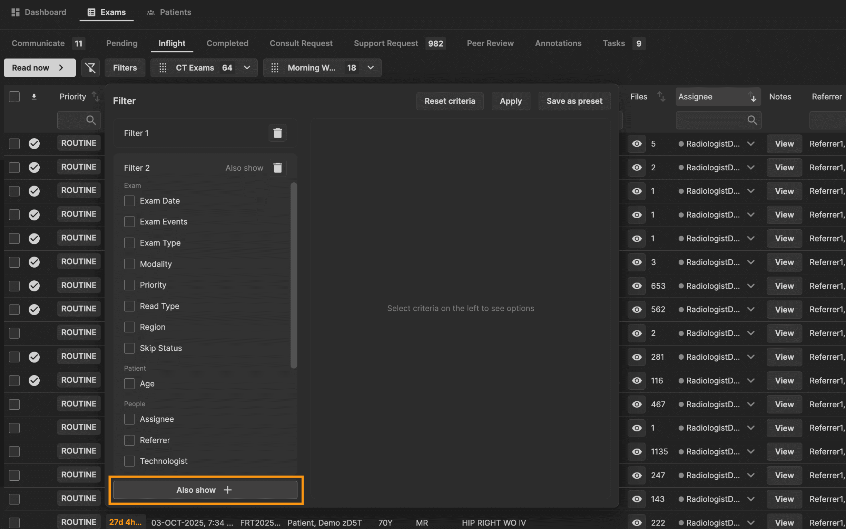Screen dimensions: 846x529
Task: Delete Filter 2 with trash icon
Action: (x=277, y=168)
